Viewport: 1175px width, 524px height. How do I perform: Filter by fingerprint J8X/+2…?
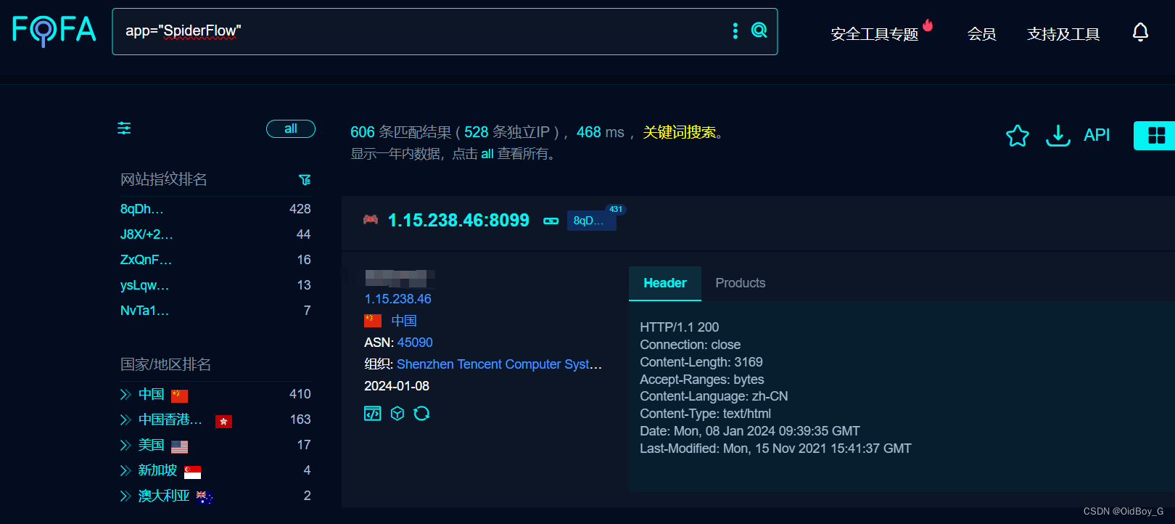pos(147,234)
